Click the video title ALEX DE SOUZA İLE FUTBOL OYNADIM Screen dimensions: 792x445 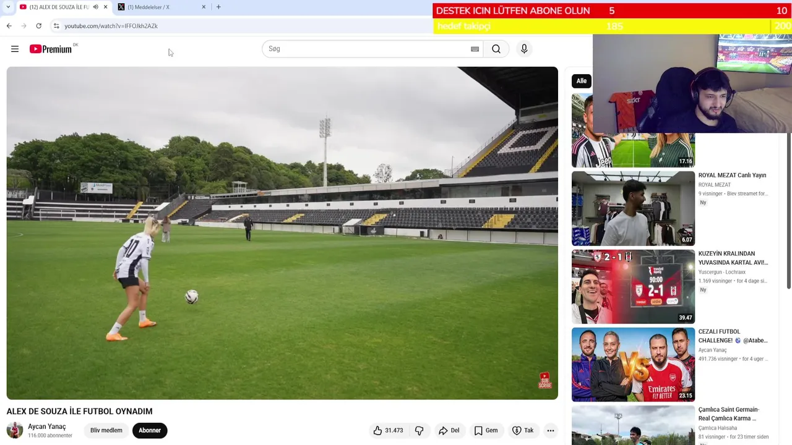tap(79, 412)
